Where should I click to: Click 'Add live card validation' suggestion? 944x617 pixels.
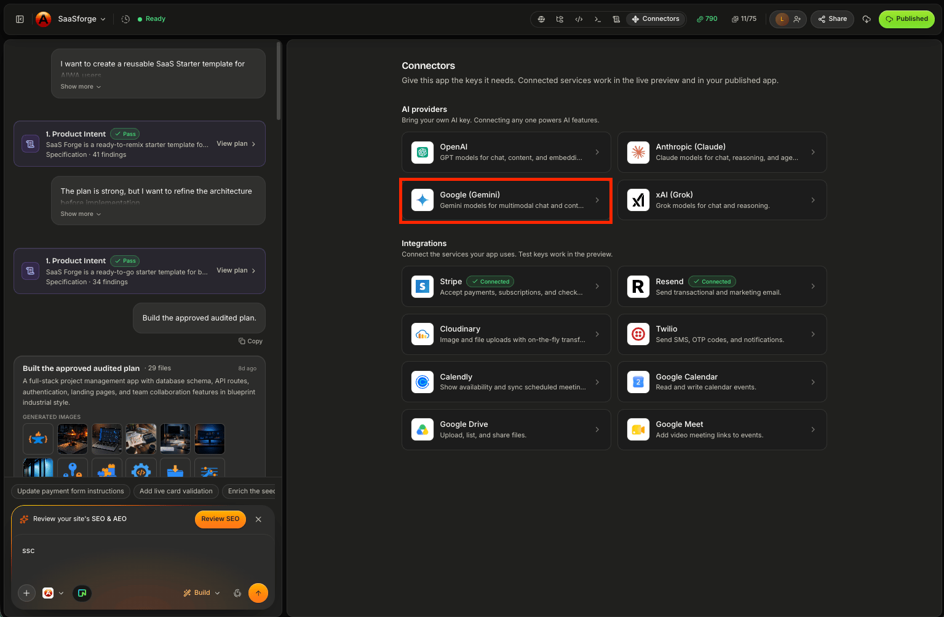point(176,491)
